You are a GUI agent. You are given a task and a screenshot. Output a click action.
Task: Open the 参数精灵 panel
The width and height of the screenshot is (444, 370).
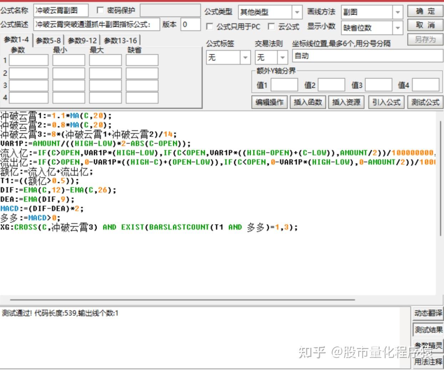click(x=428, y=345)
